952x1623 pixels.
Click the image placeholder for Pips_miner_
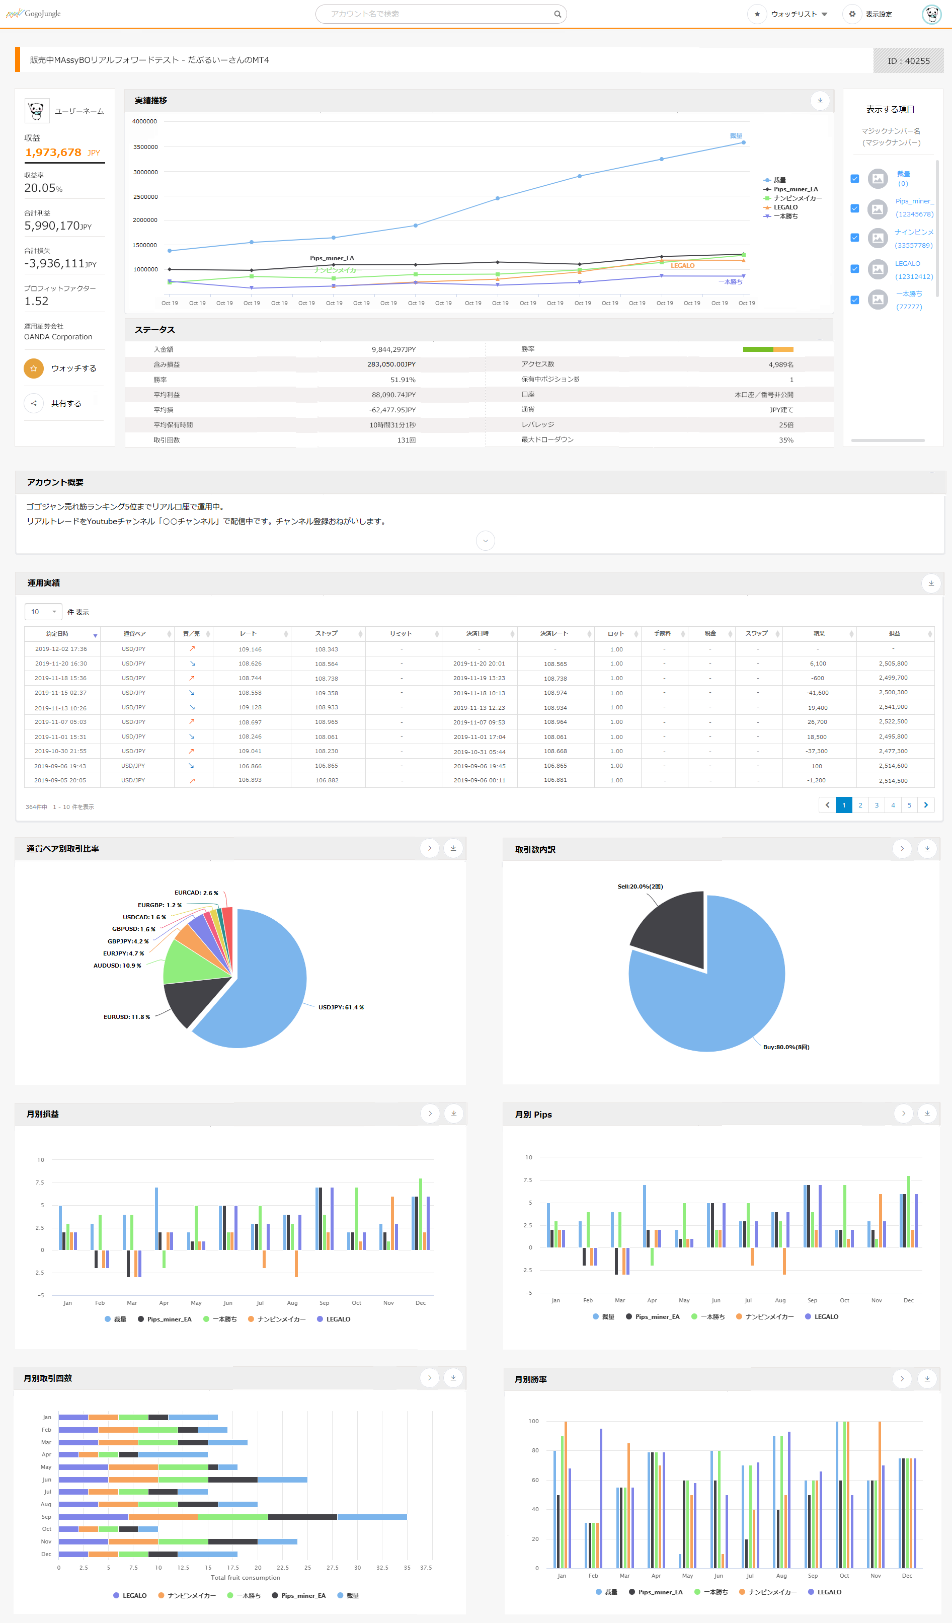[x=878, y=209]
